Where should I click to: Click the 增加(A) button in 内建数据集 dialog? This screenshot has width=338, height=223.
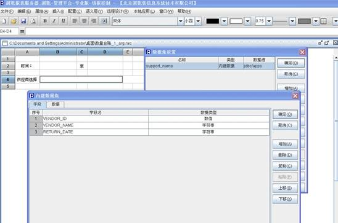pyautogui.click(x=285, y=144)
